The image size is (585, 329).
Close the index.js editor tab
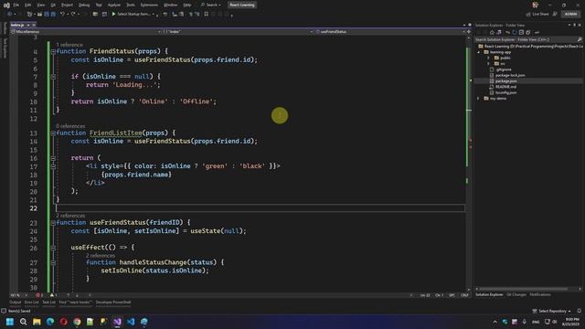[34, 25]
